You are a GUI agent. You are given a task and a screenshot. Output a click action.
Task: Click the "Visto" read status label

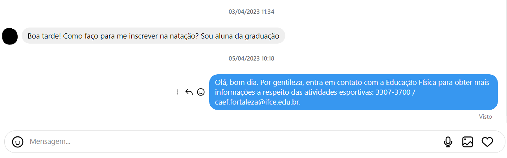click(x=485, y=117)
